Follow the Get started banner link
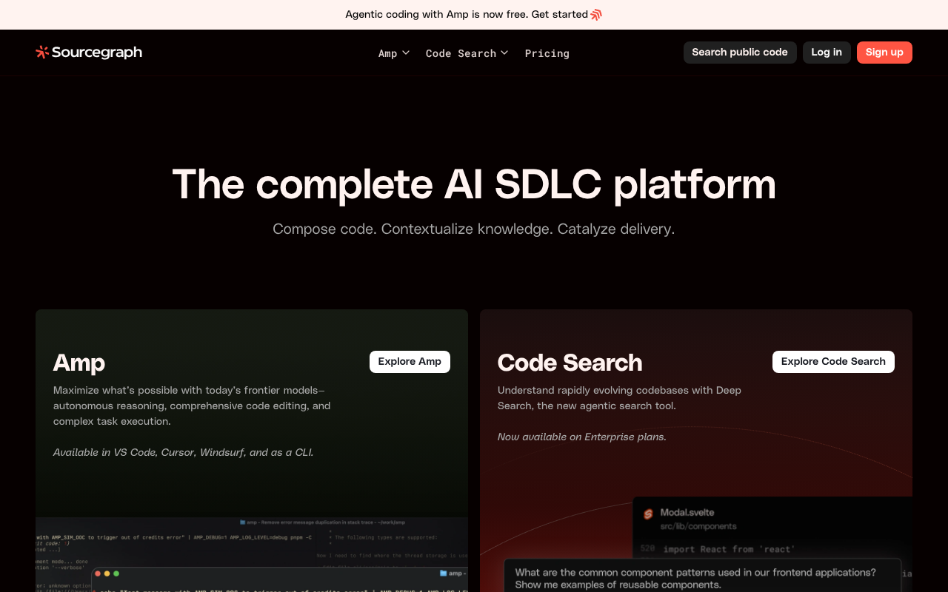The image size is (948, 592). 559,15
